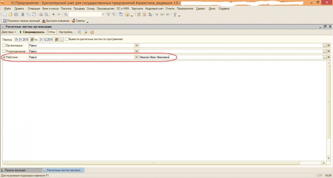
Task: Open the Действия dropdown menu
Action: tap(9, 32)
